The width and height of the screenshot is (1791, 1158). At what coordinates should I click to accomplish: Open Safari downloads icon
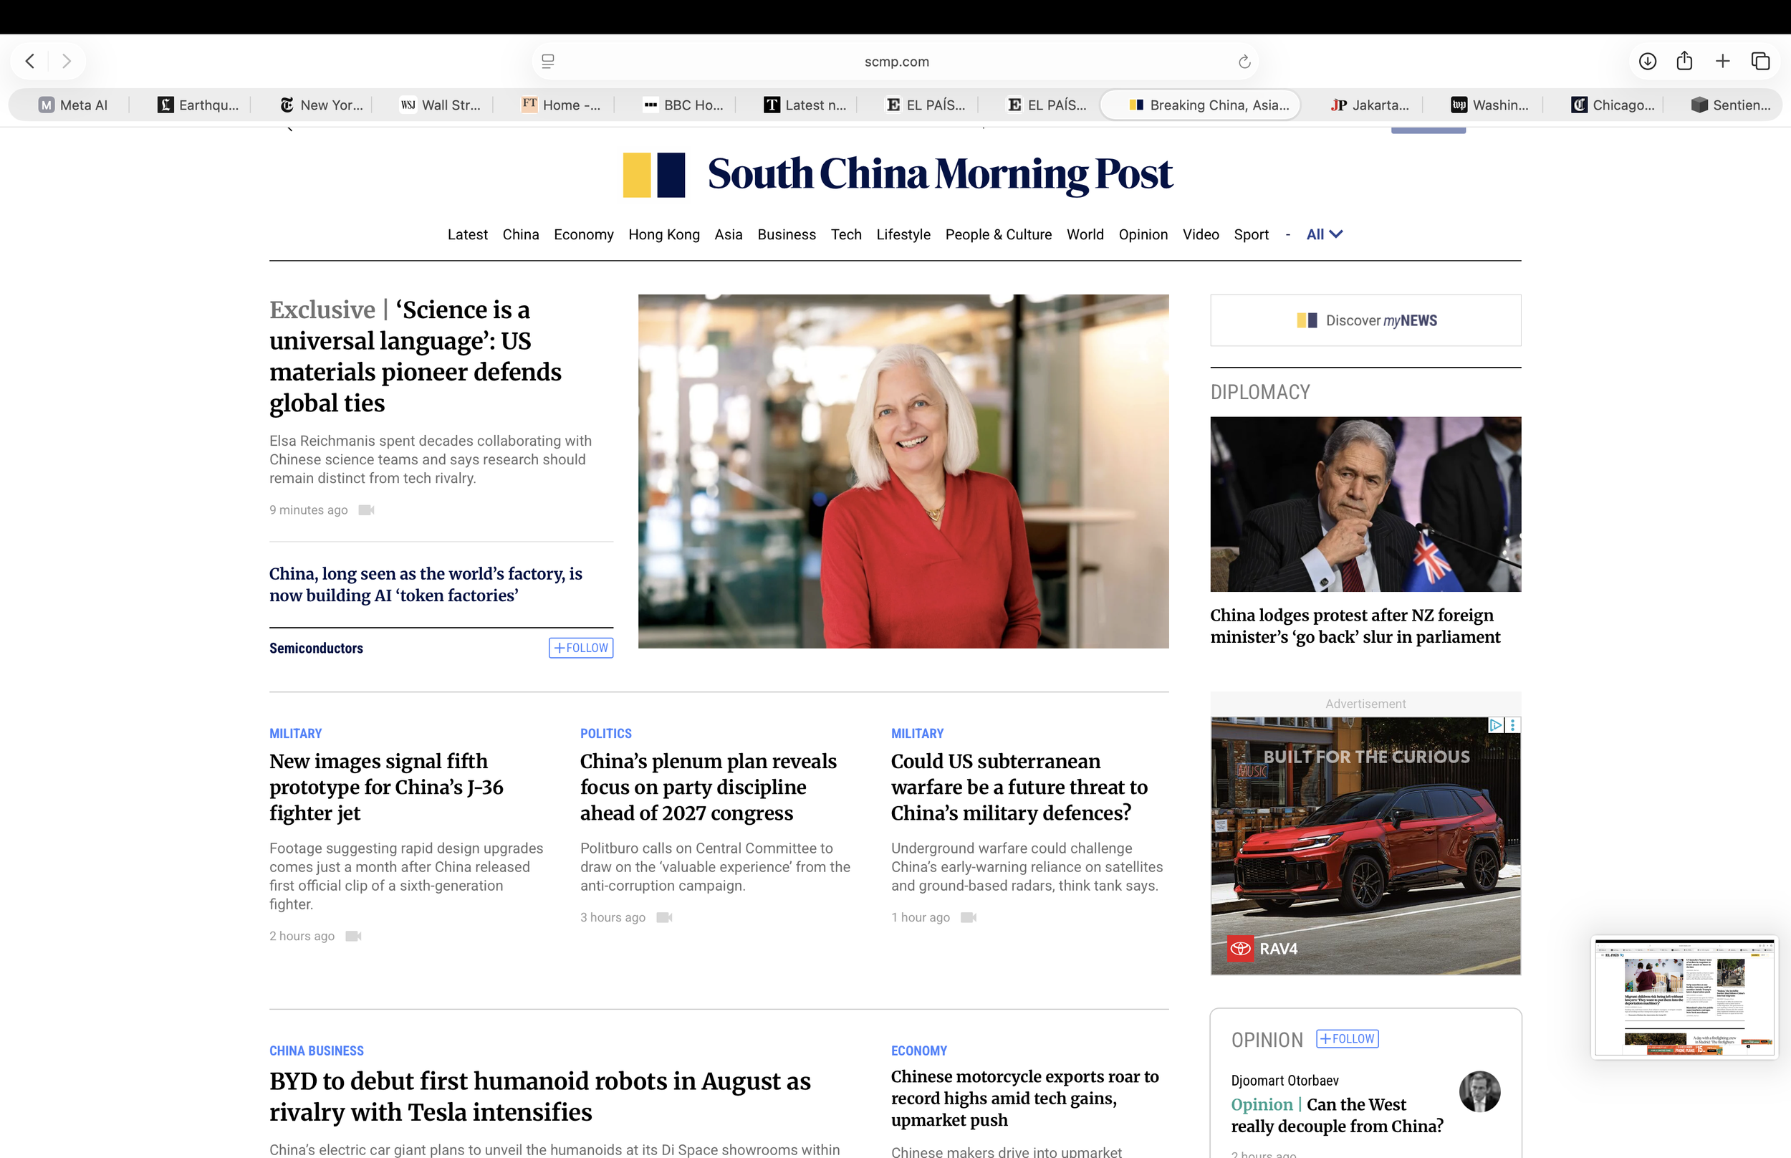point(1648,61)
